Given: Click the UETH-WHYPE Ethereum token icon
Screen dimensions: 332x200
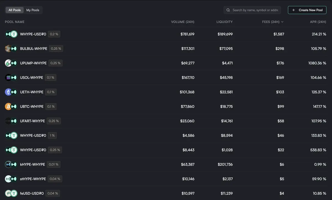Looking at the screenshot, I should point(8,92).
